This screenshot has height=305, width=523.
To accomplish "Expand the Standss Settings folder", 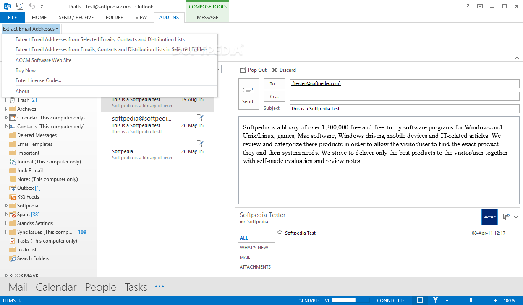I will [6, 223].
